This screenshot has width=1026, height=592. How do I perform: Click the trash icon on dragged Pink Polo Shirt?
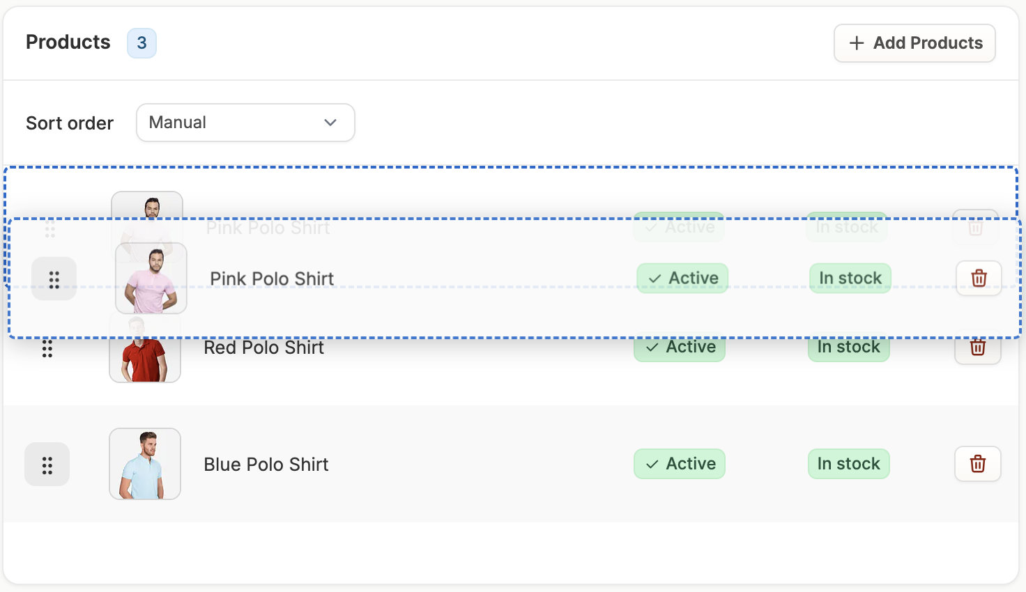(979, 279)
